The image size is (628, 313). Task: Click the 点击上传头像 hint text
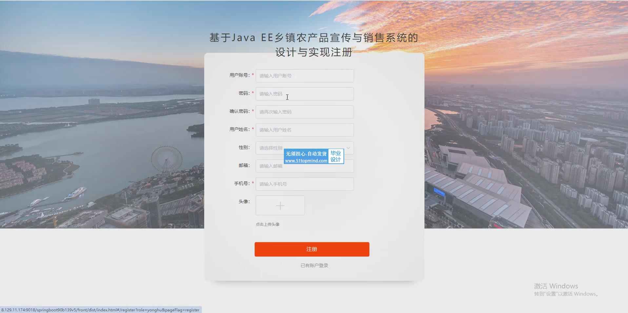(267, 224)
